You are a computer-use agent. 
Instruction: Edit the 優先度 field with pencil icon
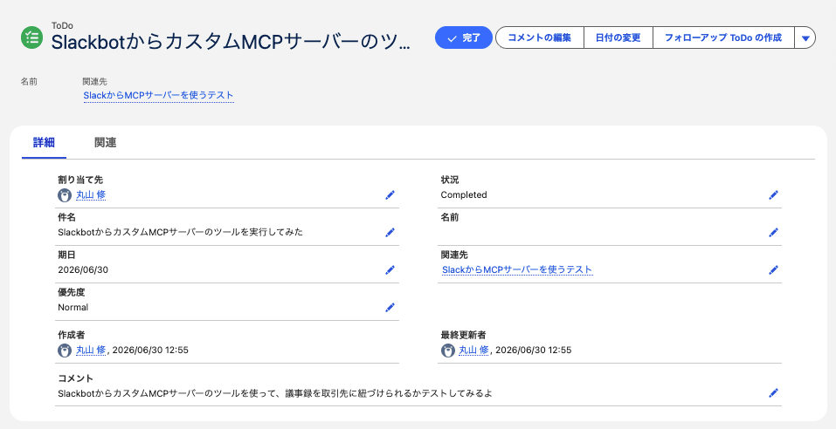click(x=390, y=307)
